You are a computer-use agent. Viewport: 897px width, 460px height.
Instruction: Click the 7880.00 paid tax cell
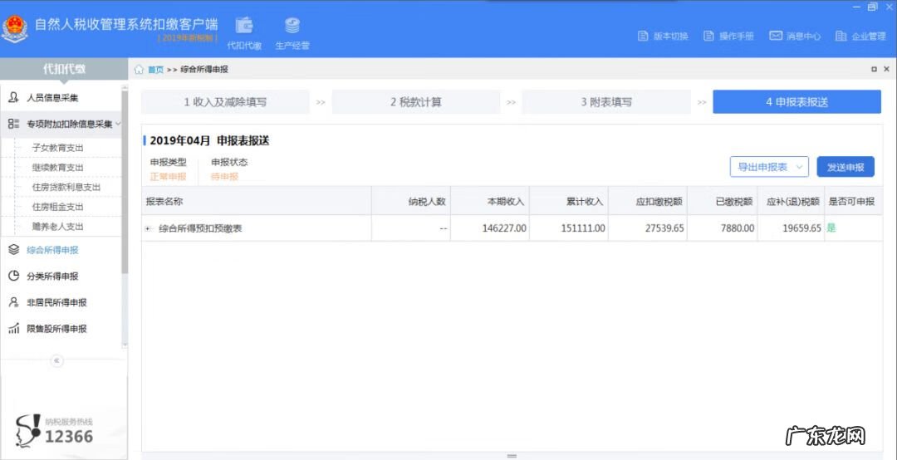point(723,228)
